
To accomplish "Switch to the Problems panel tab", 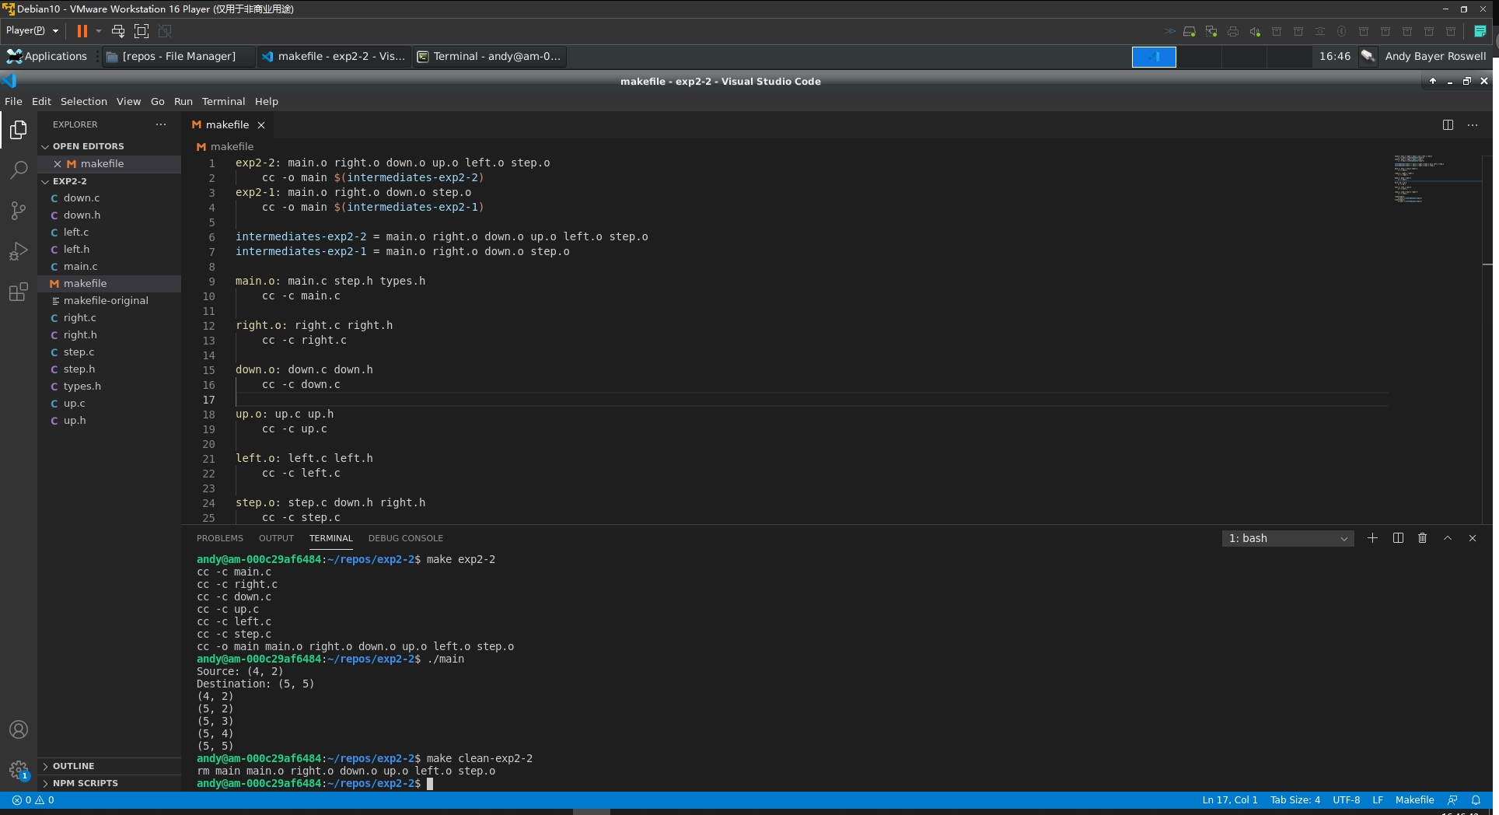I will point(220,538).
